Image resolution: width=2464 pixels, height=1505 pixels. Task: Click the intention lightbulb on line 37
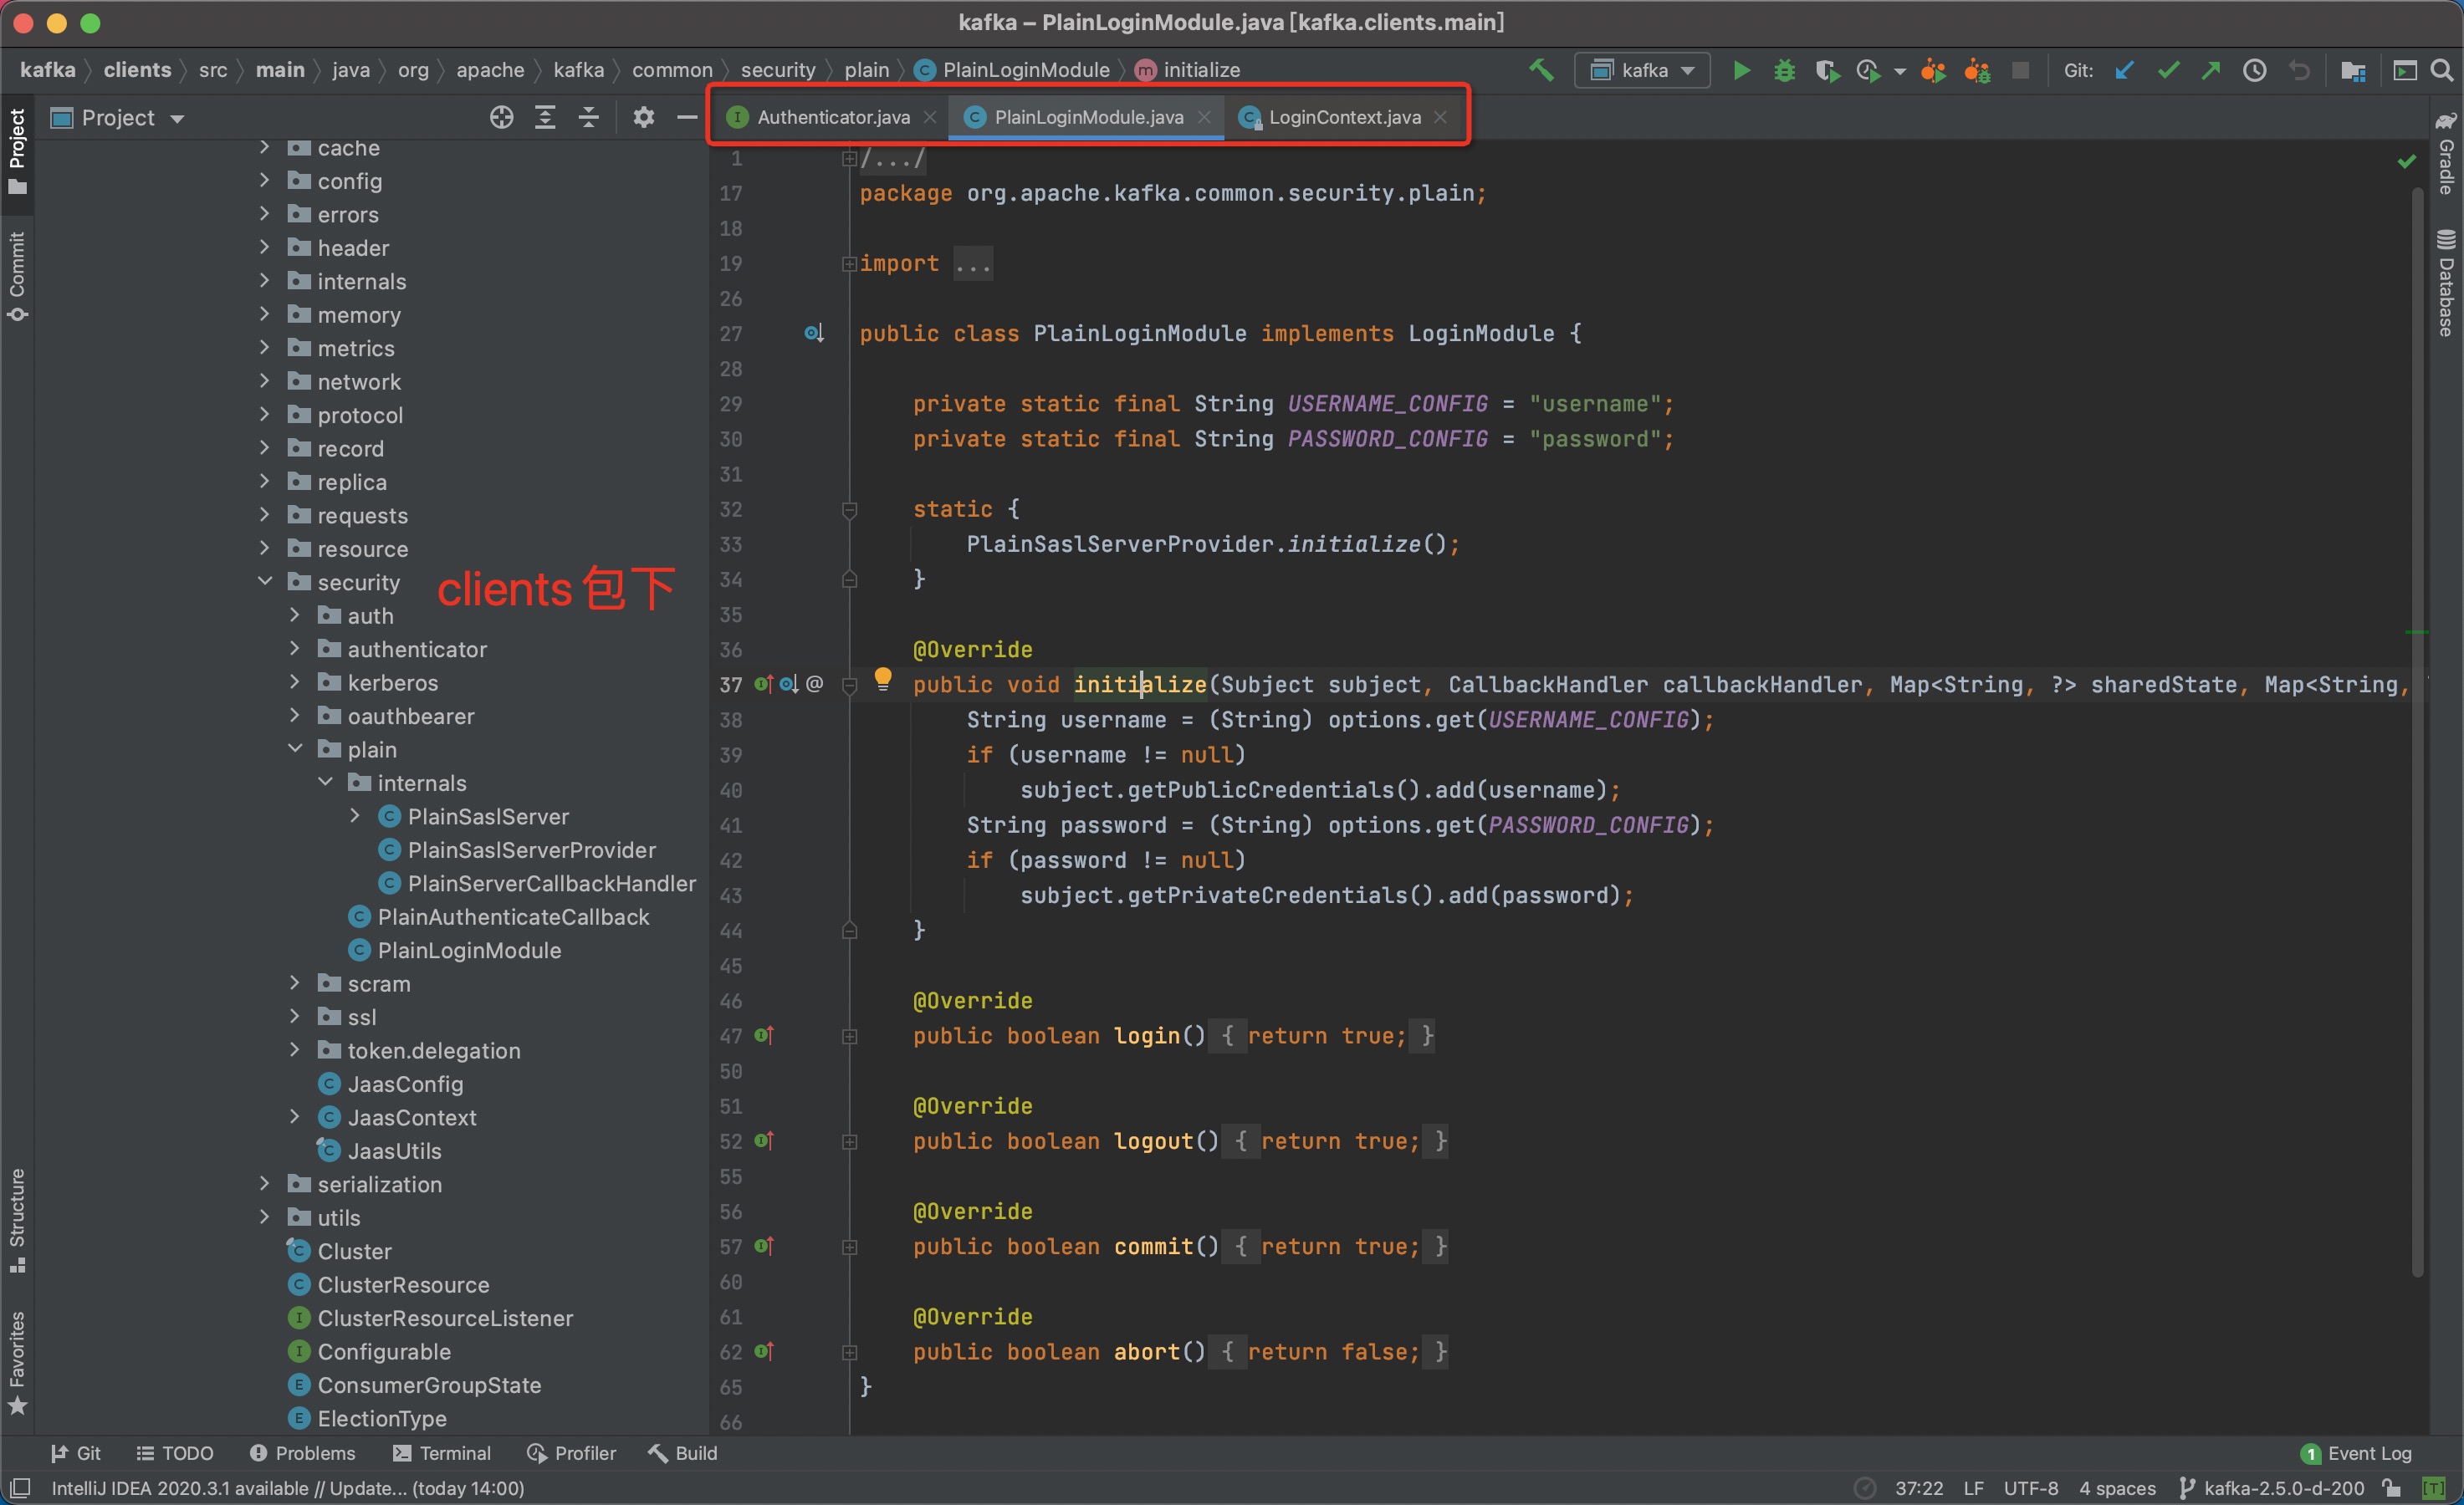pos(882,679)
